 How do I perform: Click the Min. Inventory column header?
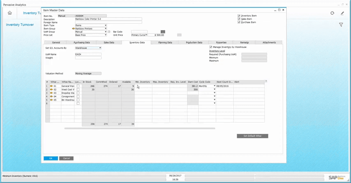143,82
